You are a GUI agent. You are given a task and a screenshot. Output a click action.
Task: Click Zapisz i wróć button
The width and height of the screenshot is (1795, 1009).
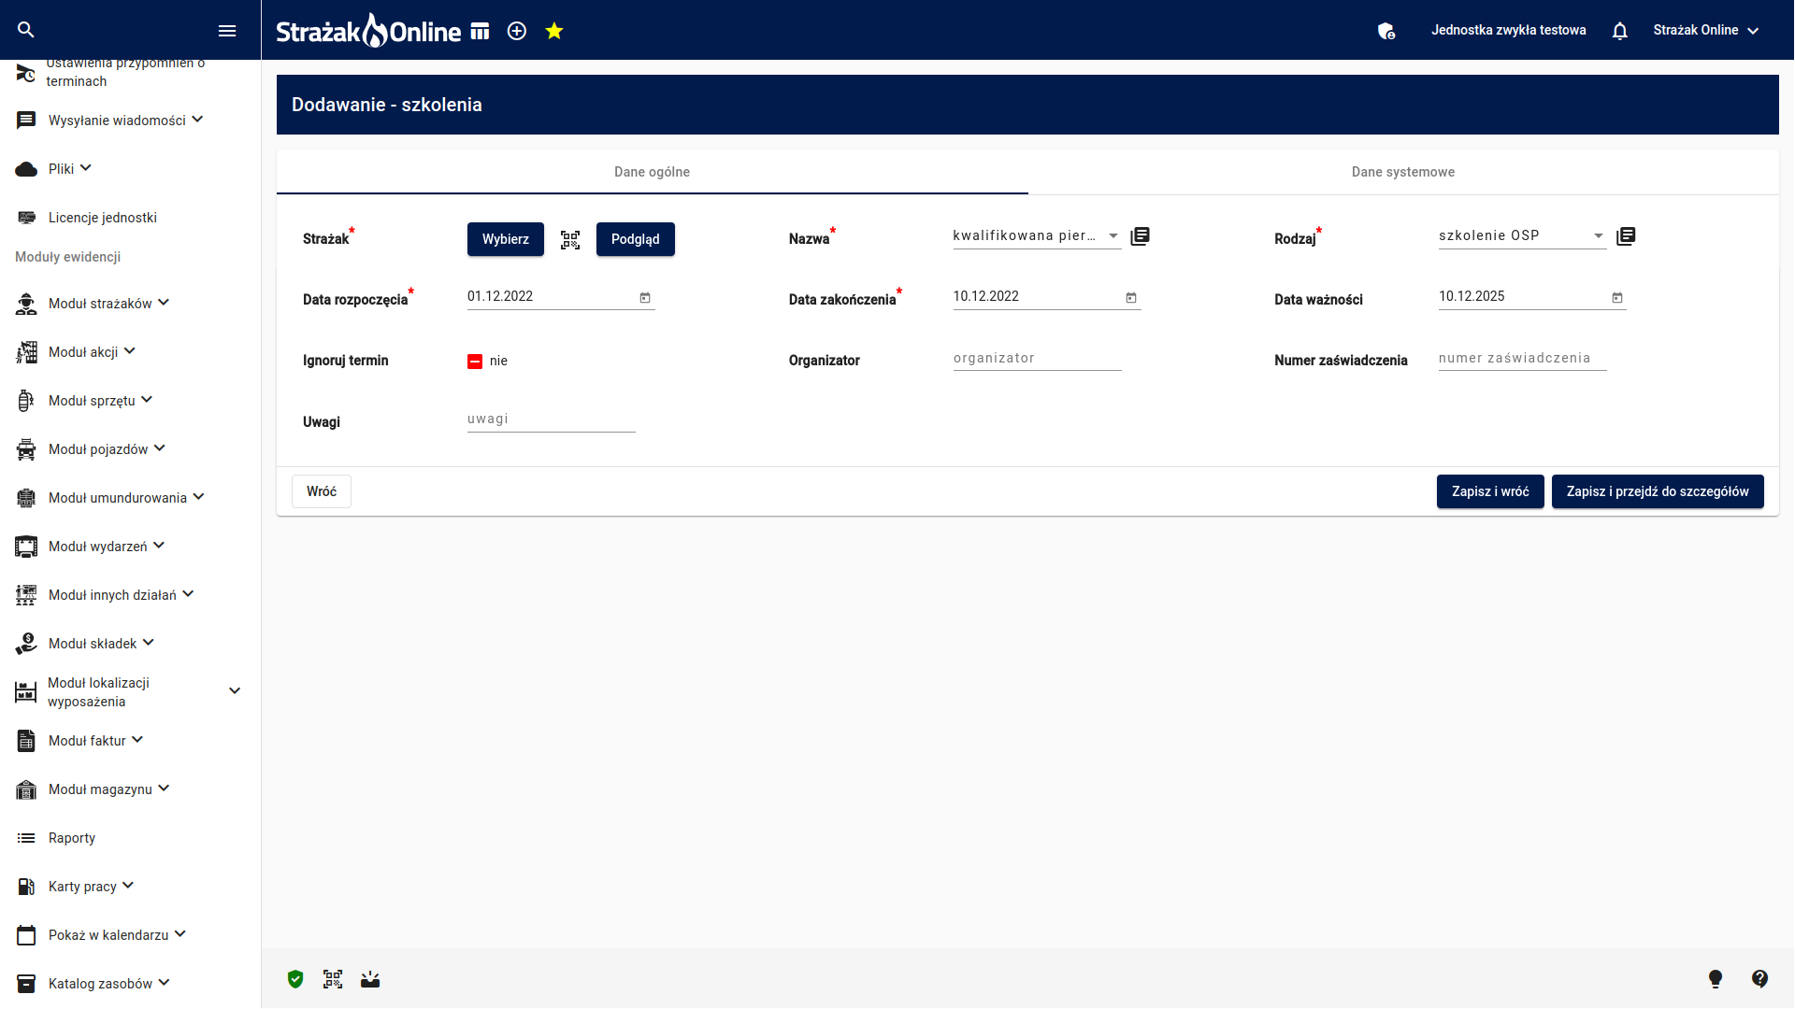pyautogui.click(x=1490, y=491)
